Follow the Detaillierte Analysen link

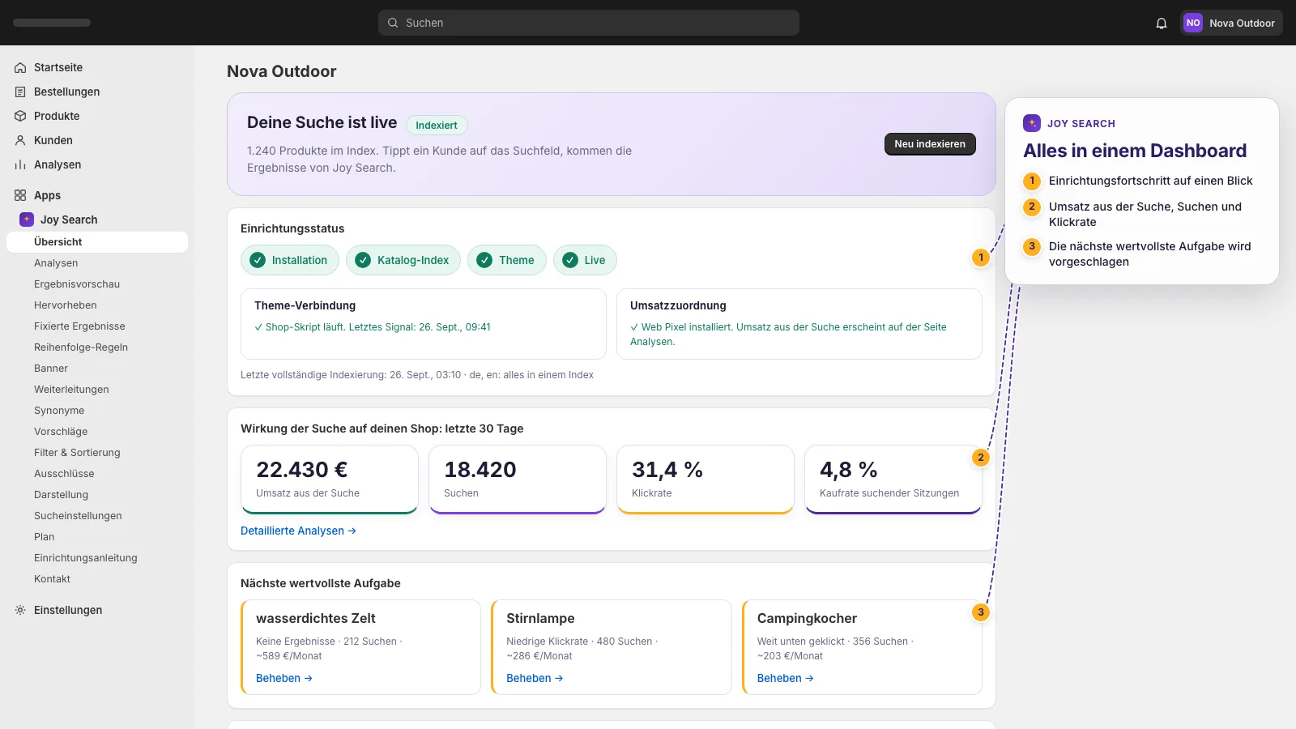pos(298,531)
